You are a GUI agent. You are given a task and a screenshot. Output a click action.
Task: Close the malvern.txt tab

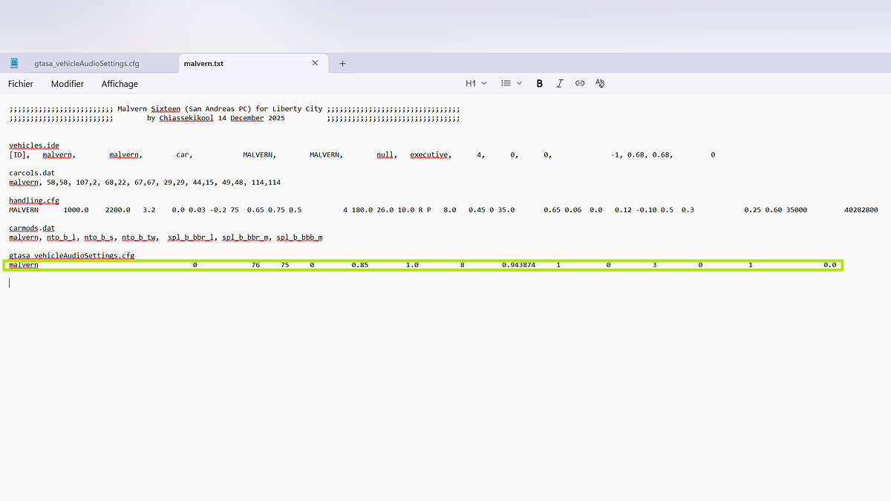pyautogui.click(x=315, y=64)
